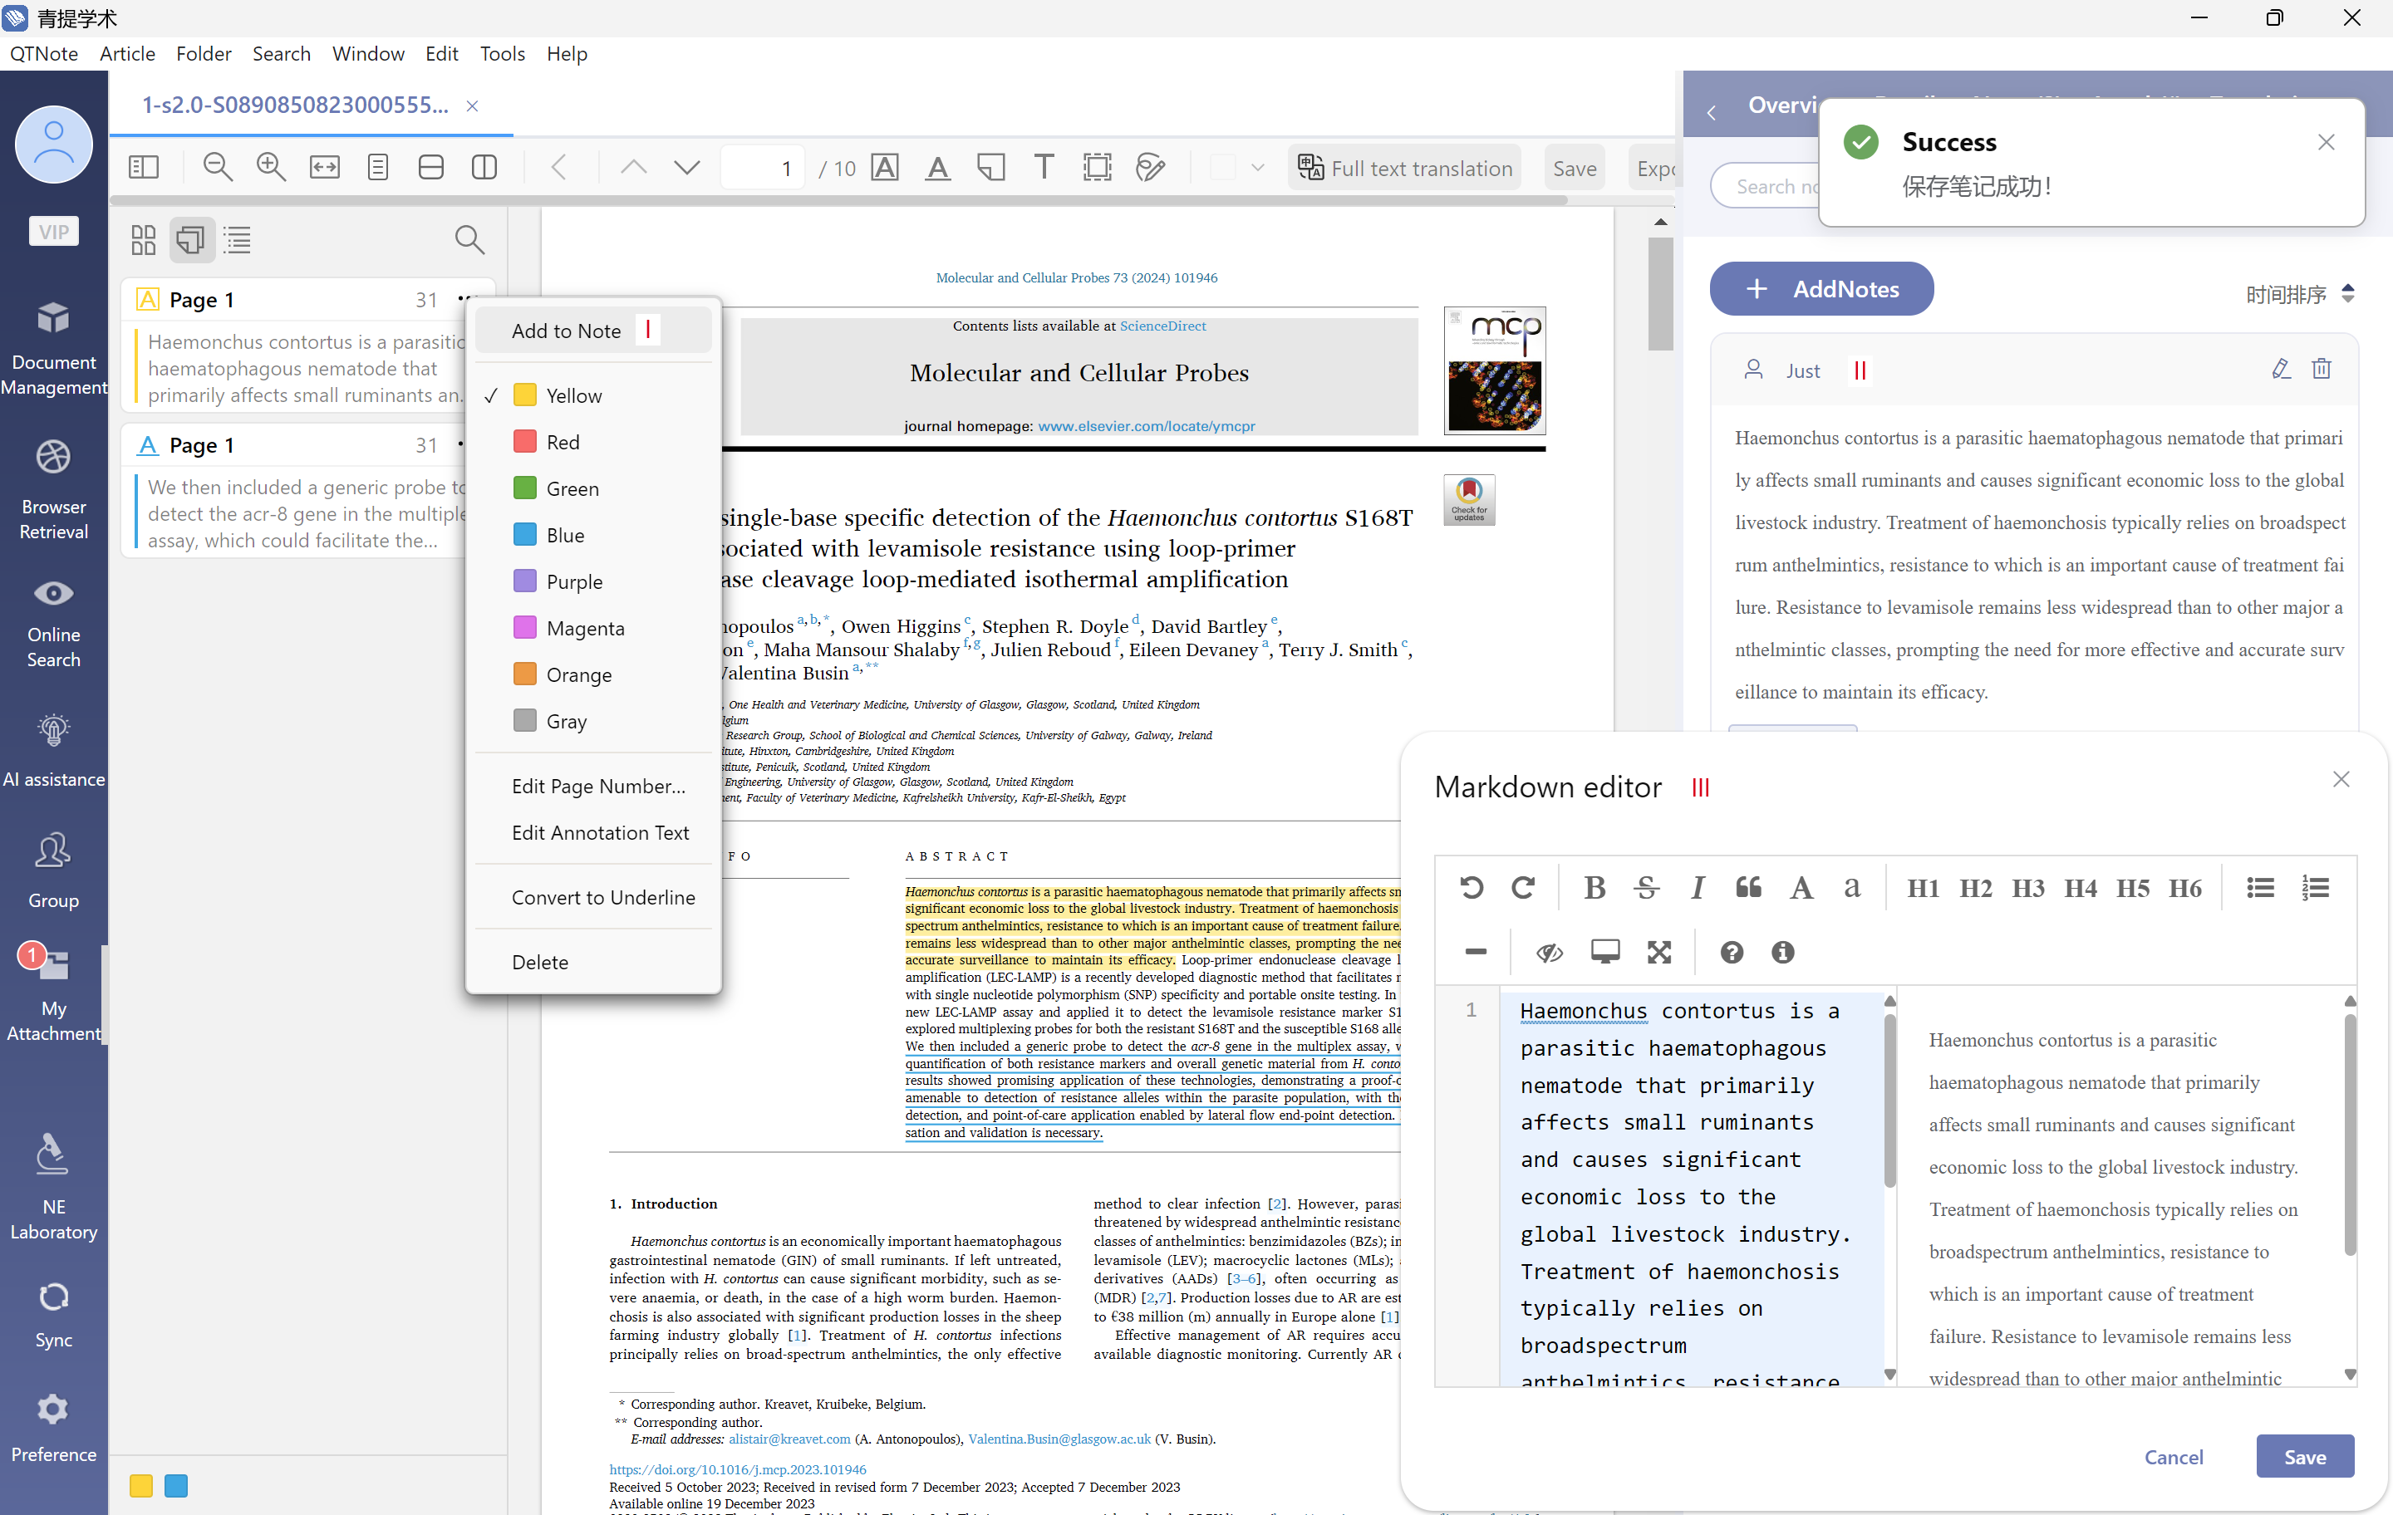Screen dimensions: 2393x1515
Task: Filter by yellow swatch at panel bottom
Action: tap(141, 1486)
